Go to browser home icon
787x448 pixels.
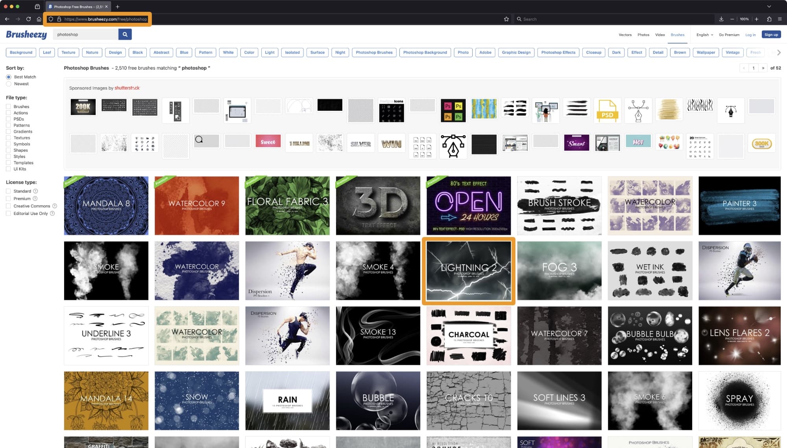pos(39,19)
